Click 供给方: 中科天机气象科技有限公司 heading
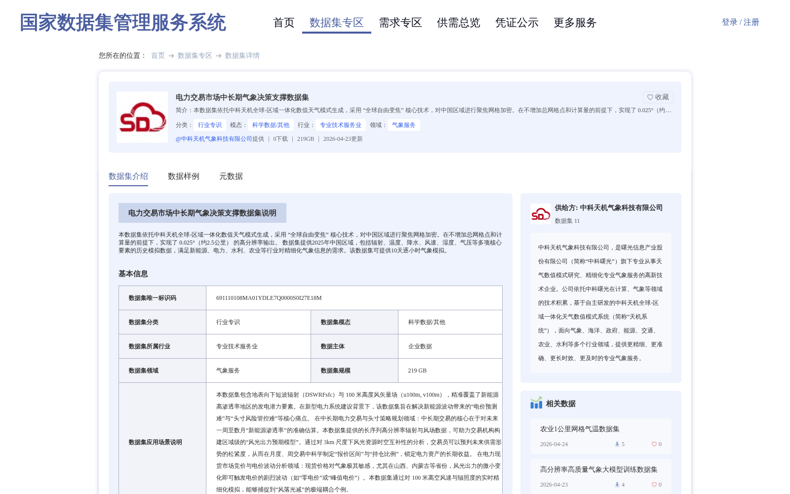This screenshot has height=494, width=790. (x=609, y=207)
